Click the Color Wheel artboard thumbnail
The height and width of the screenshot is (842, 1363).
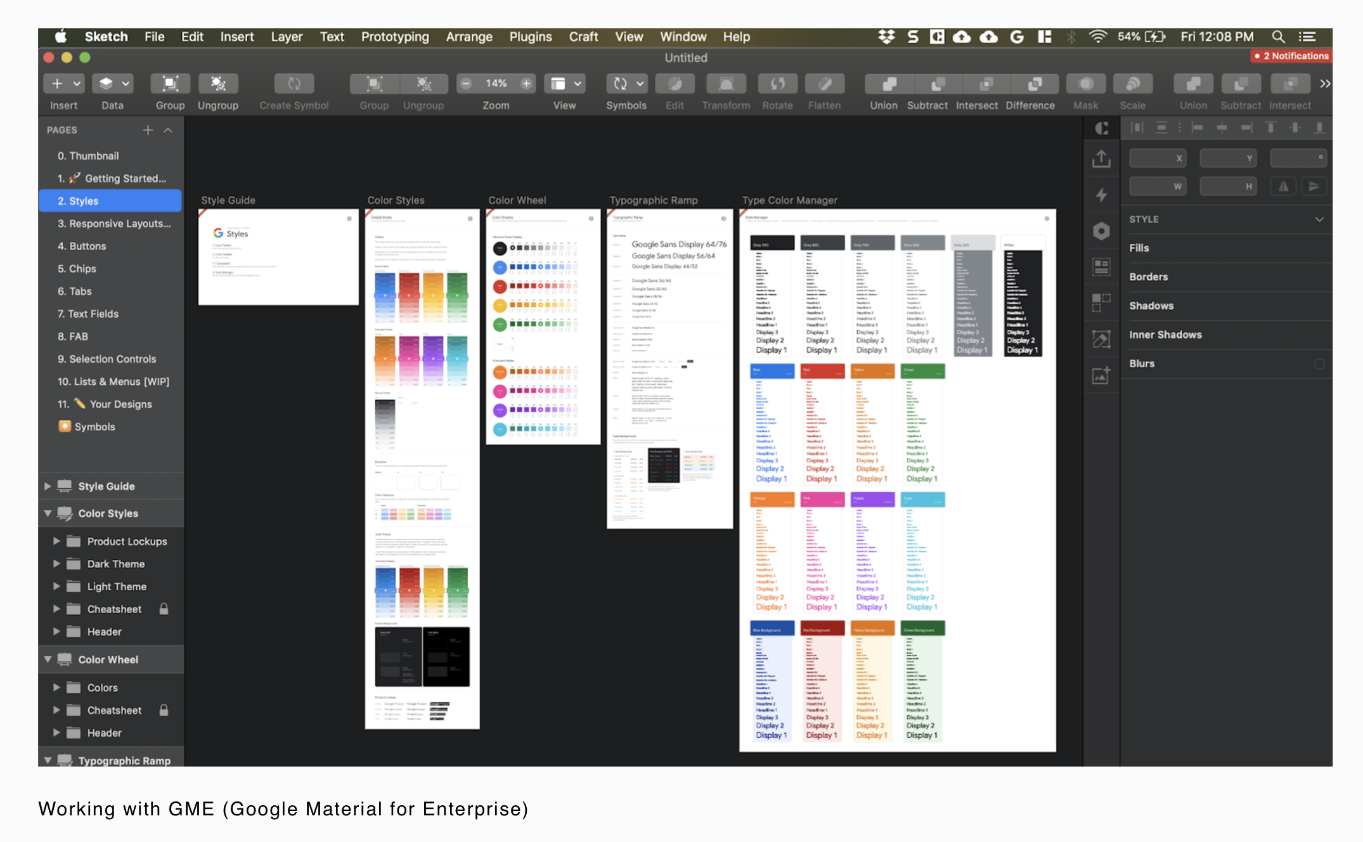(543, 327)
